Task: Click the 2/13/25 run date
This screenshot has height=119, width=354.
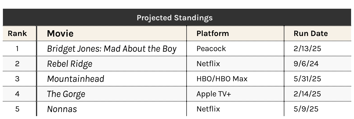Action: click(307, 48)
